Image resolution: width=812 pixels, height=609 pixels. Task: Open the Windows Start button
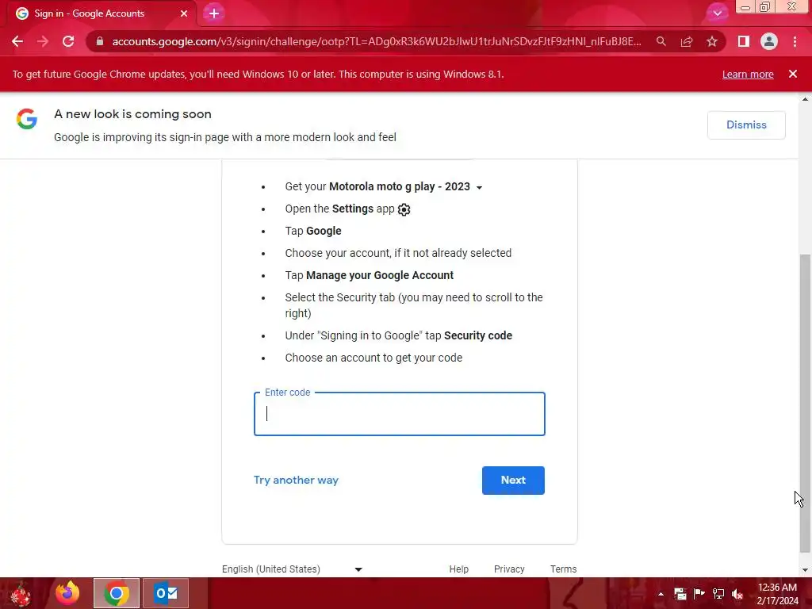point(21,593)
